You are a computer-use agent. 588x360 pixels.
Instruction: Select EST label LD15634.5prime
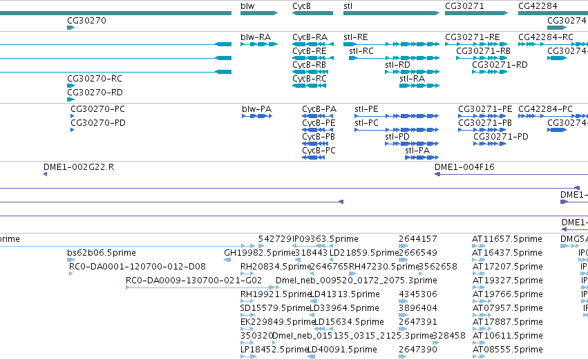click(x=348, y=322)
